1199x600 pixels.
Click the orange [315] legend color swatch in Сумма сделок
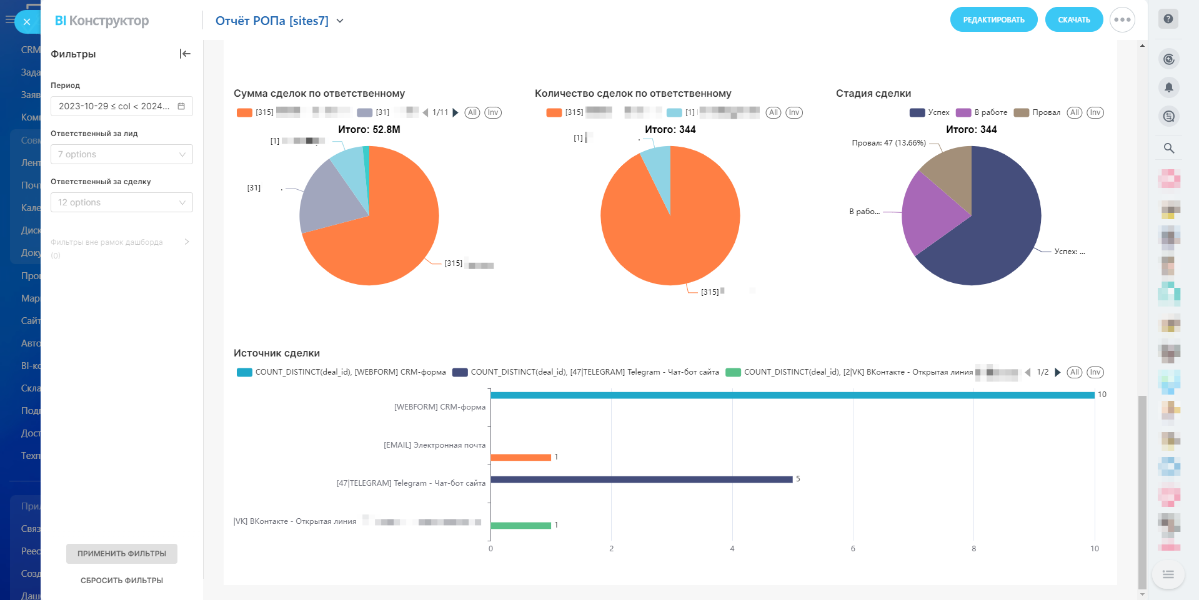244,112
